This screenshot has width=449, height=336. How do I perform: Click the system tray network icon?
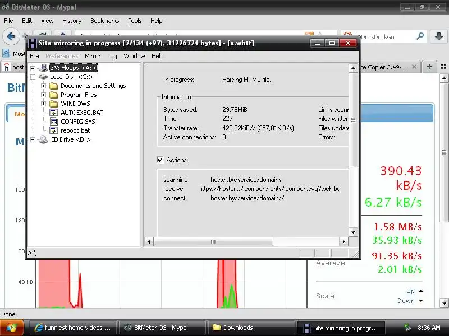click(x=407, y=328)
